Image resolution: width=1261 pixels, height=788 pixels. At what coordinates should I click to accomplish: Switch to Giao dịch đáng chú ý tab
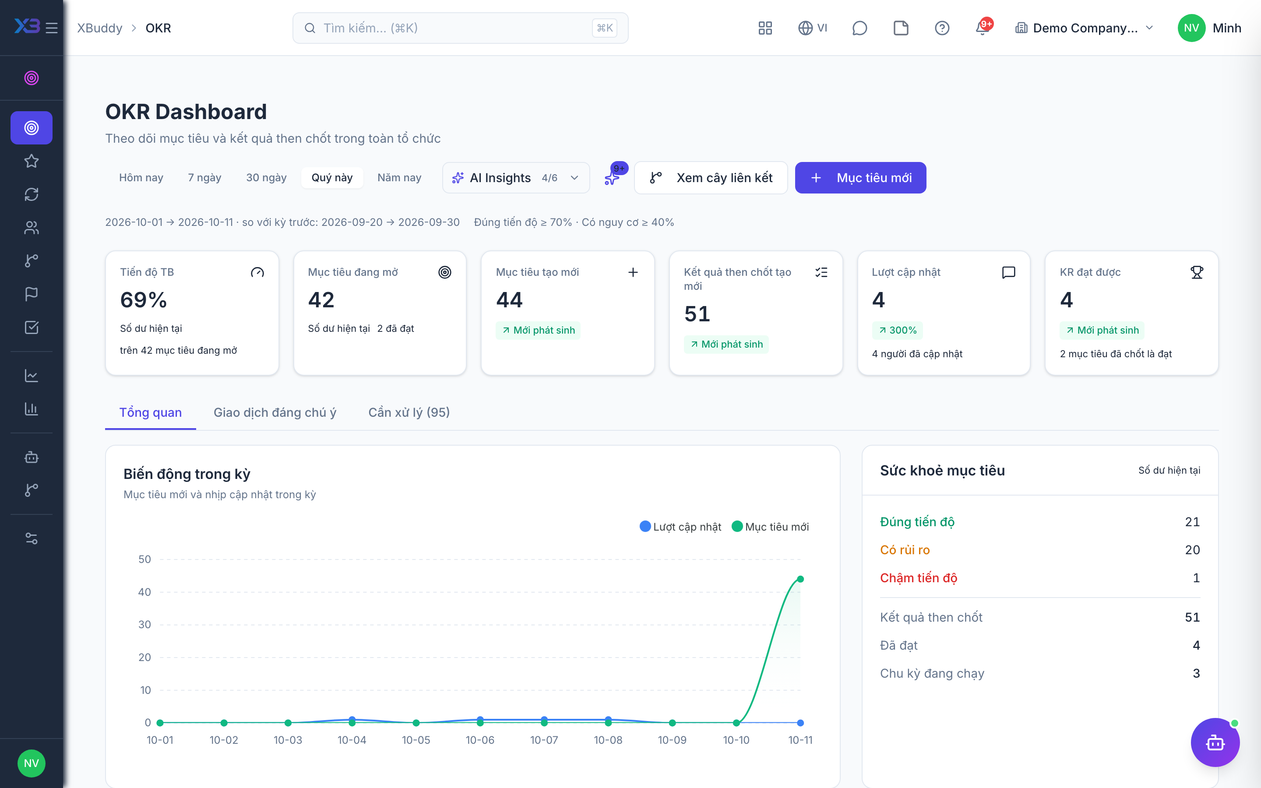click(275, 412)
